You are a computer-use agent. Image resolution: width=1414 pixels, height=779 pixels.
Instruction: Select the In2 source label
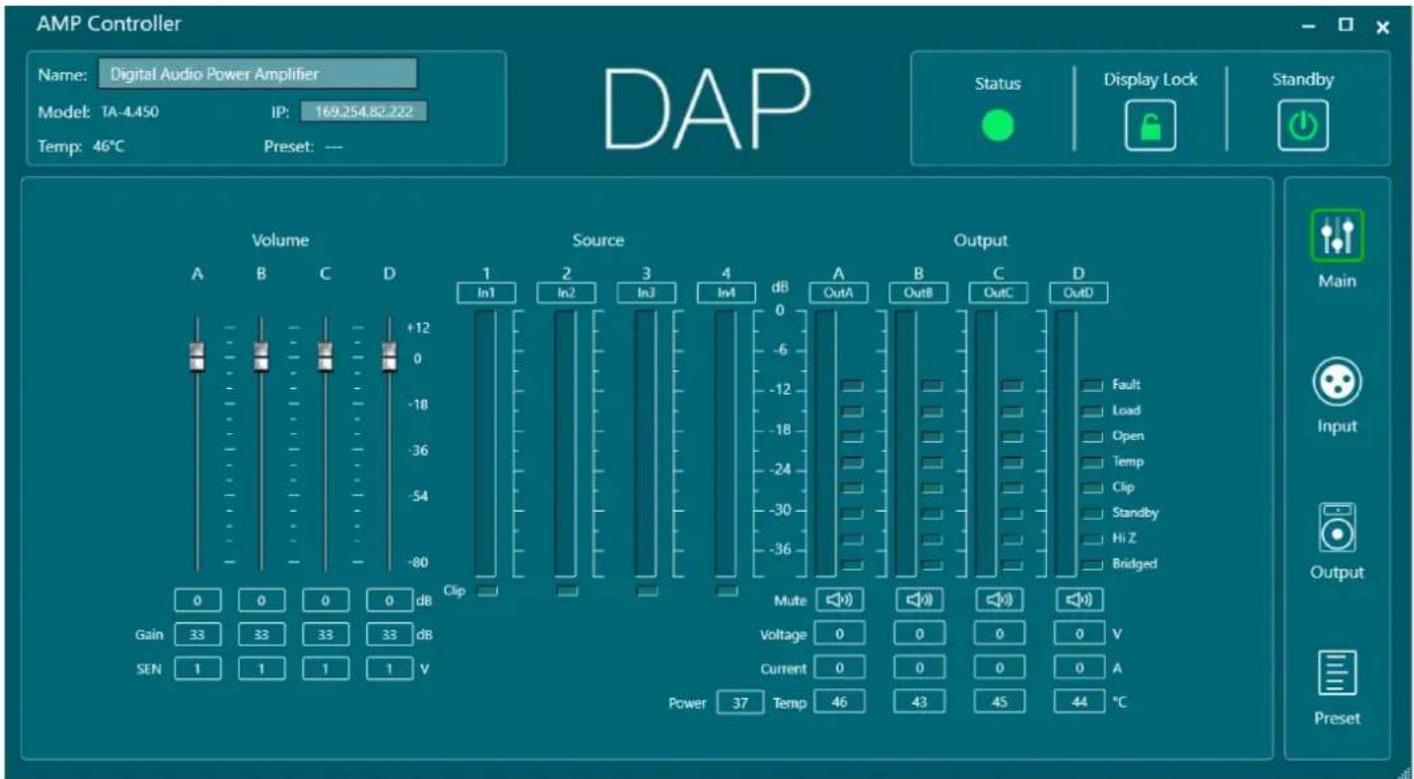(x=565, y=292)
